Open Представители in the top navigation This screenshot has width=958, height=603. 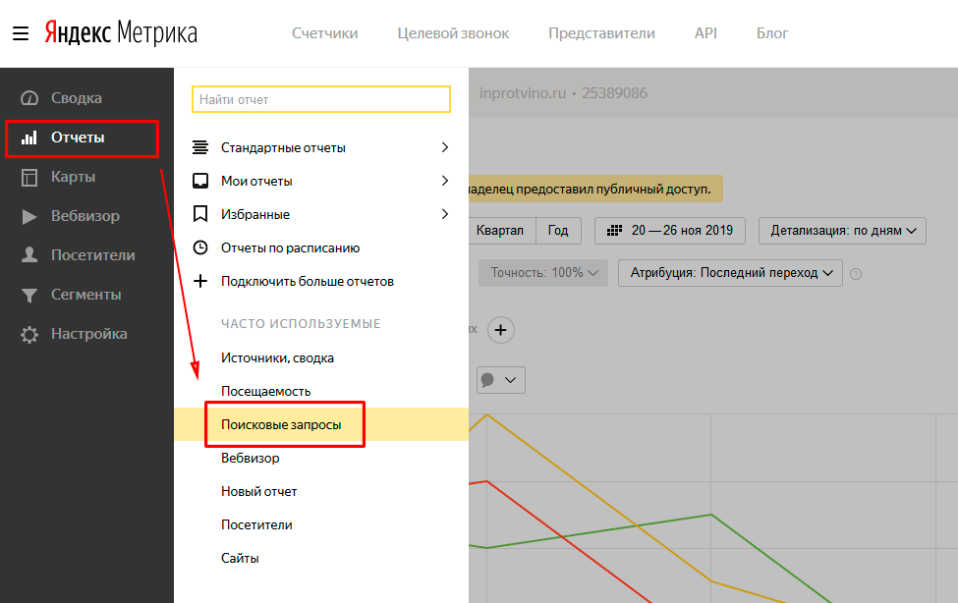coord(601,33)
